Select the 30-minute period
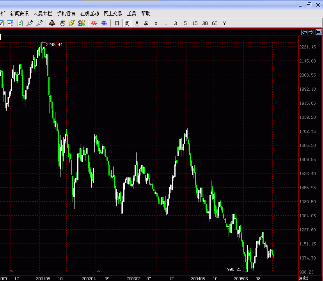 pyautogui.click(x=205, y=23)
